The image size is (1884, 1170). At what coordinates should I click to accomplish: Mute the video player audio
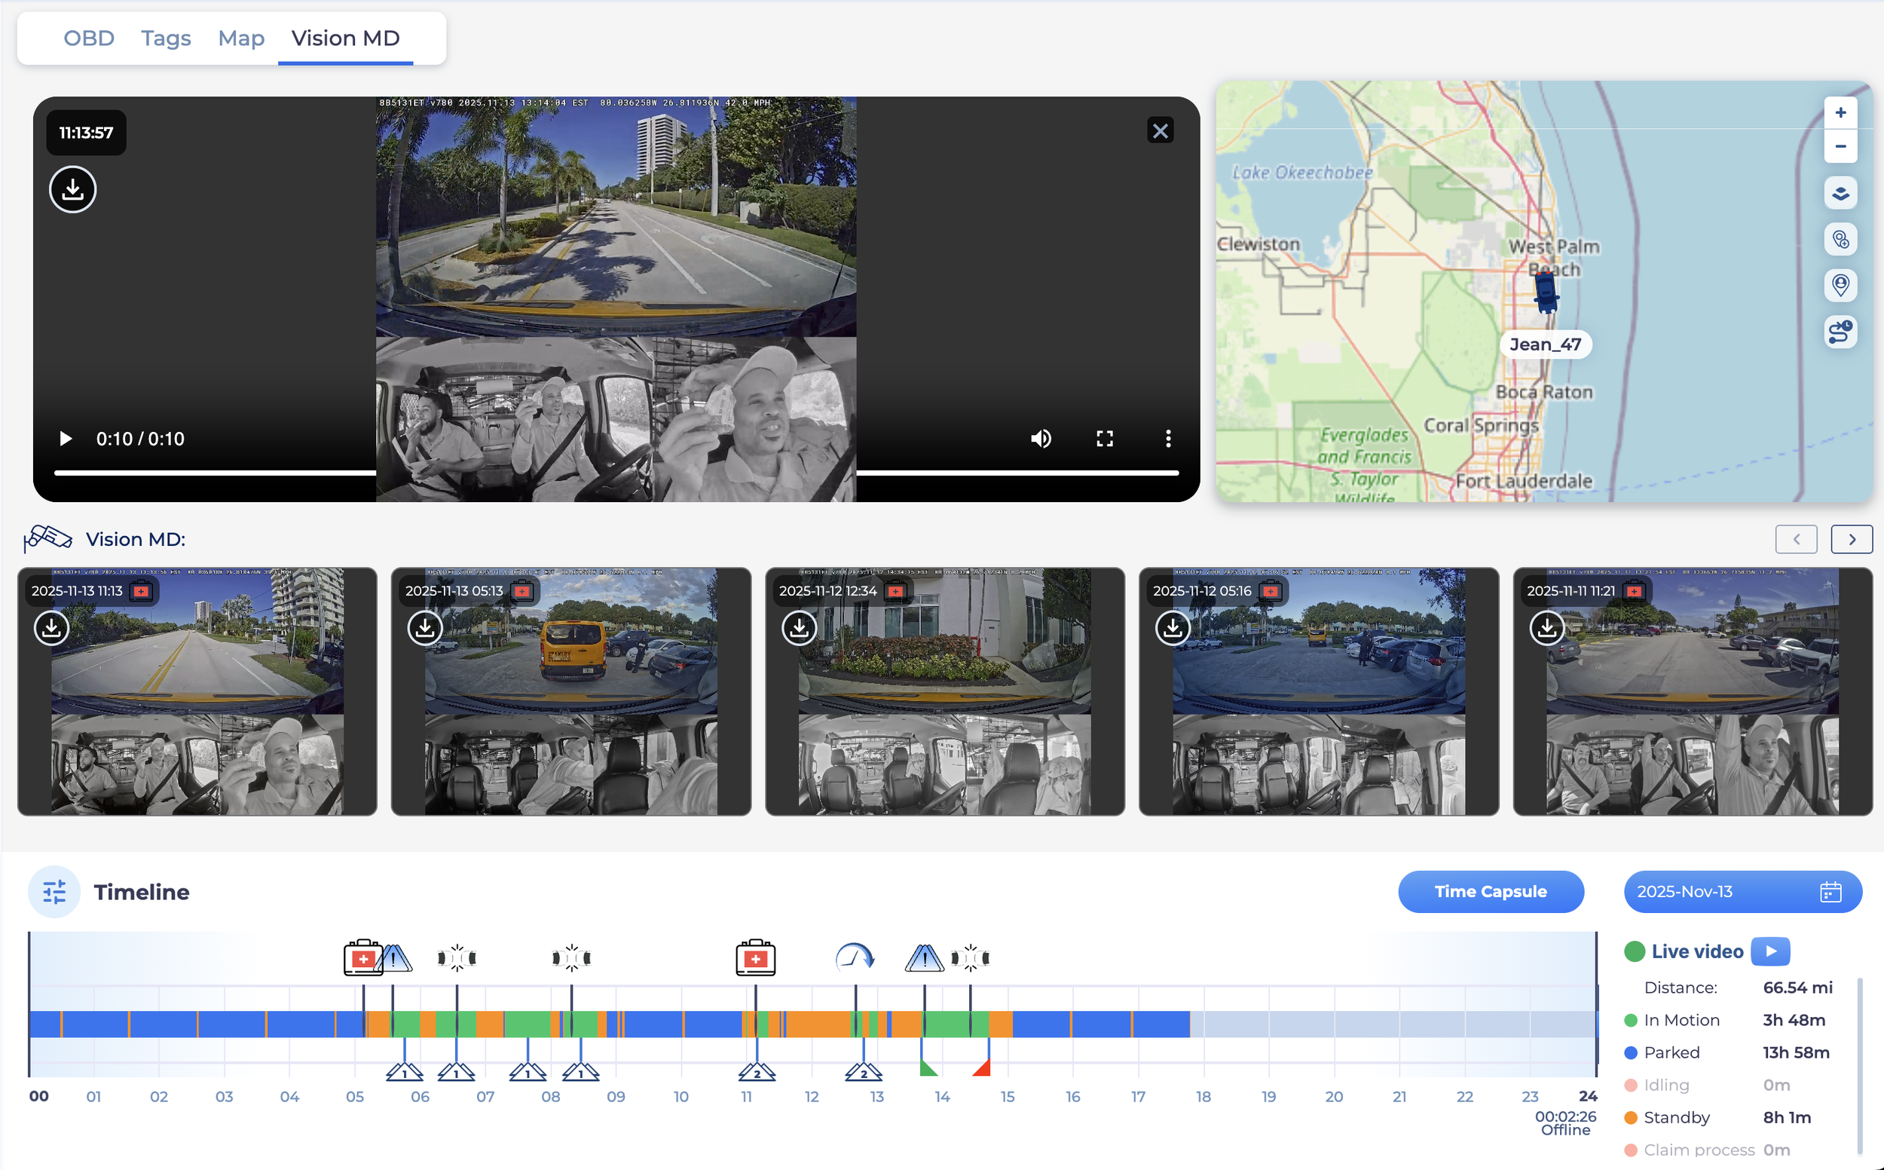point(1041,439)
